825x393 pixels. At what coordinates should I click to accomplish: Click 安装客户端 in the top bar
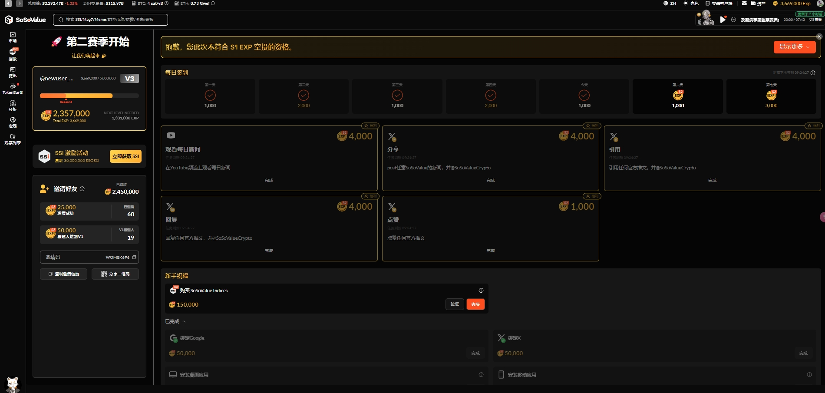[x=719, y=3]
